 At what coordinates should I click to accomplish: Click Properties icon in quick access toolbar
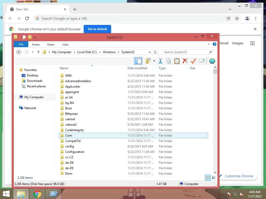[x=24, y=37]
